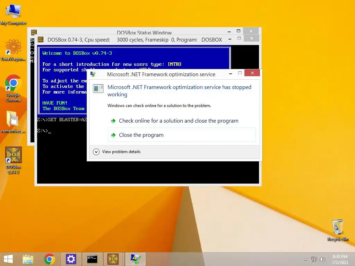The image size is (355, 266).
Task: Open File Explorer from taskbar
Action: (28, 259)
